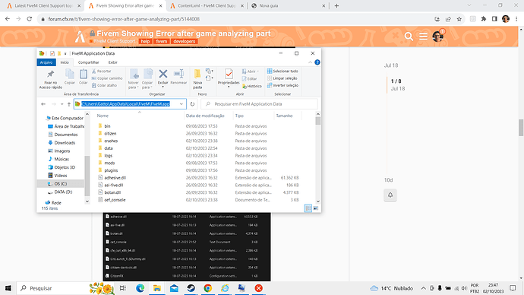524x295 pixels.
Task: Select Downloads in navigation pane
Action: coord(62,142)
